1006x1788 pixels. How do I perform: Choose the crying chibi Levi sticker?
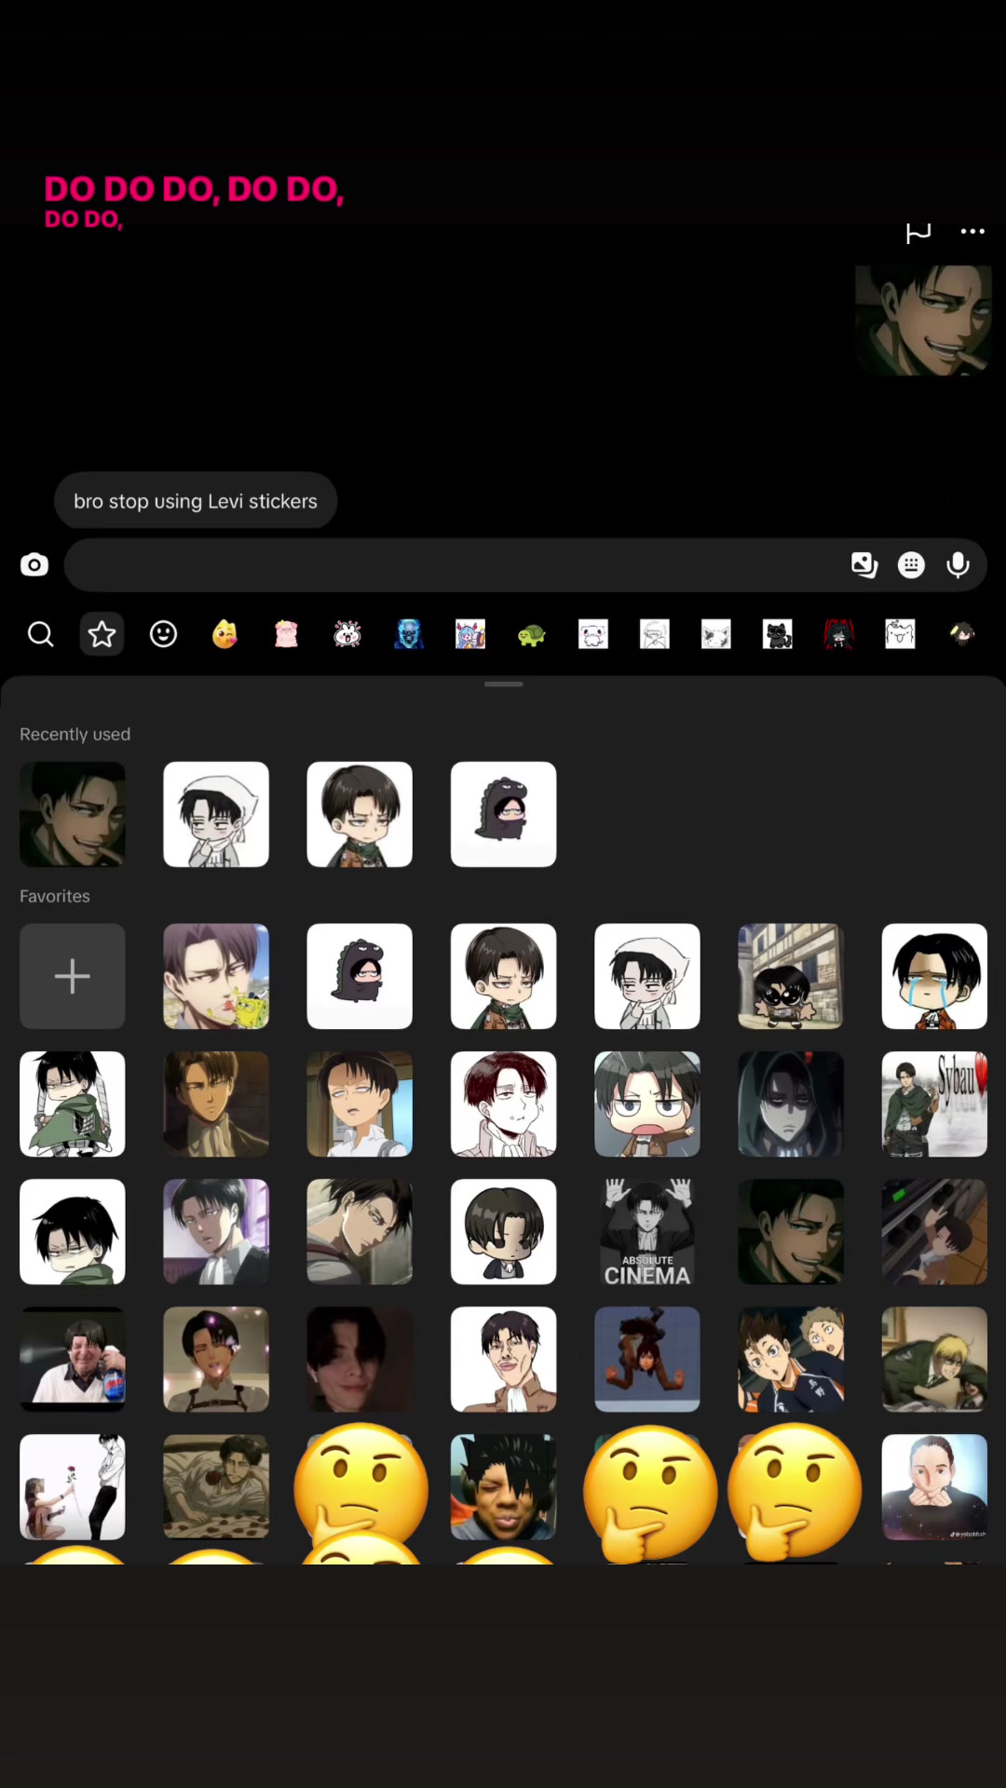(x=934, y=976)
